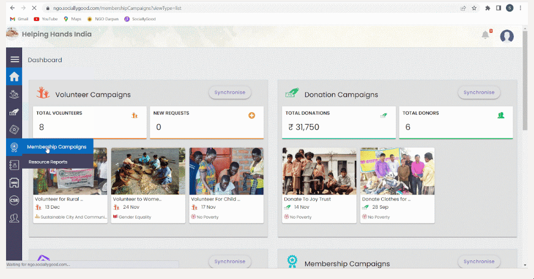Click the Total Donors person icon

pos(501,115)
